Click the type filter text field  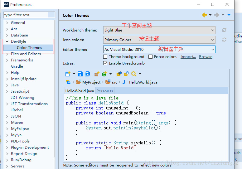click(x=29, y=15)
